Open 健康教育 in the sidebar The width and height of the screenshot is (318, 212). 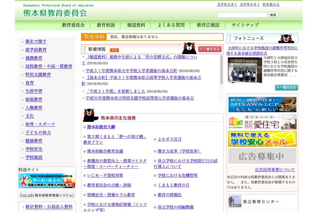[x=34, y=141]
